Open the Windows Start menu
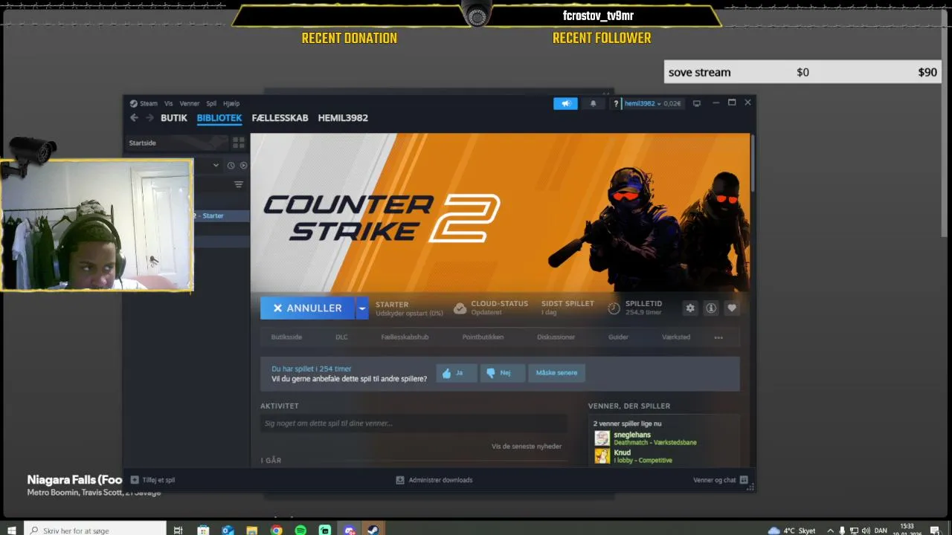952x535 pixels. 11,530
